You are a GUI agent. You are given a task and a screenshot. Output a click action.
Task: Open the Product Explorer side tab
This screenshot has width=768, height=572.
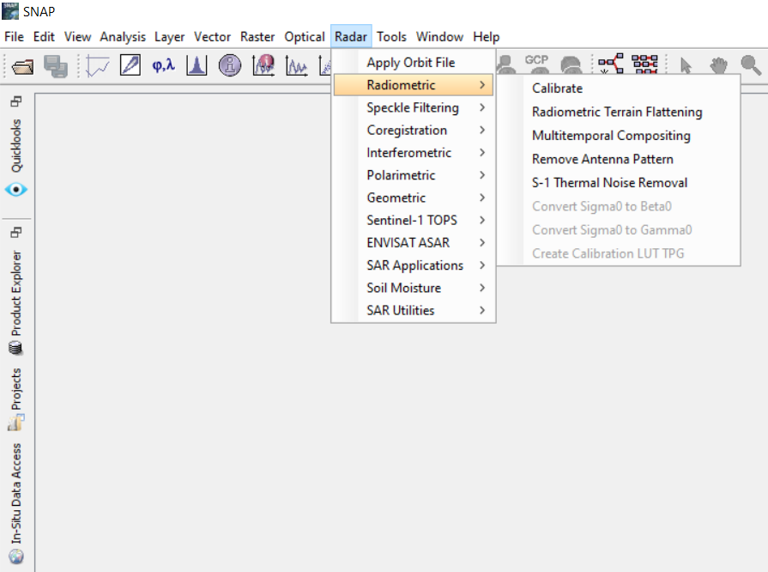click(x=16, y=294)
